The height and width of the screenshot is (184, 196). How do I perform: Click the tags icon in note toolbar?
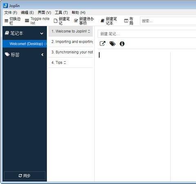click(112, 44)
